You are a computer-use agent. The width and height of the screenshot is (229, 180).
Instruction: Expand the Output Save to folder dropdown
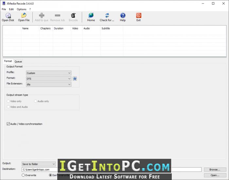pyautogui.click(x=39, y=164)
